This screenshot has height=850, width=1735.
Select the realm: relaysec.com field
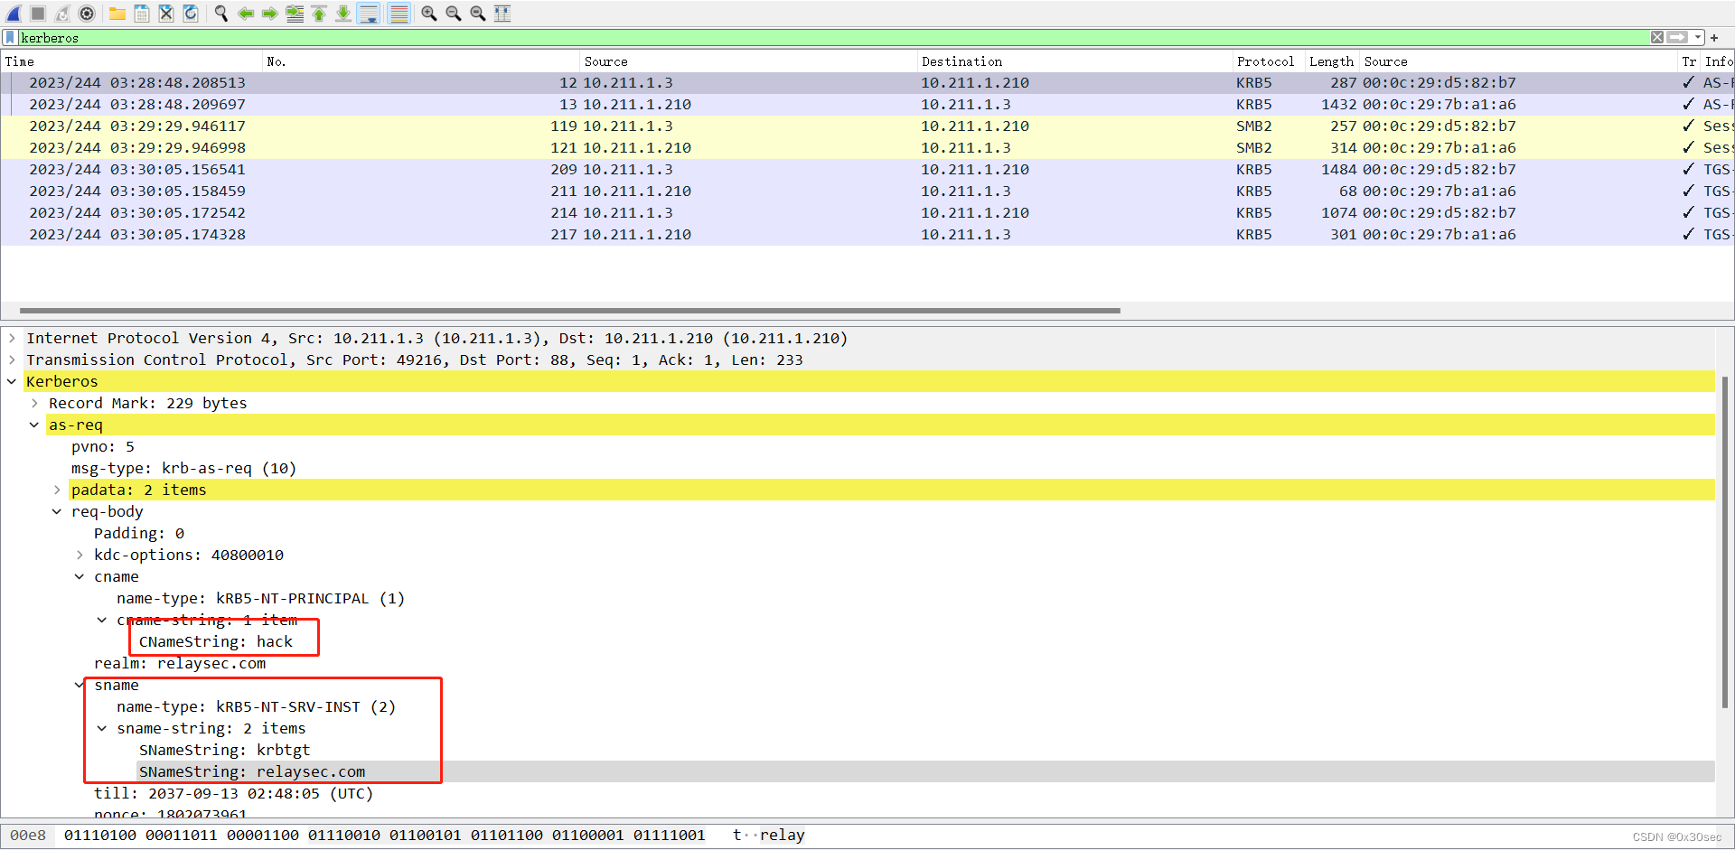(x=180, y=663)
